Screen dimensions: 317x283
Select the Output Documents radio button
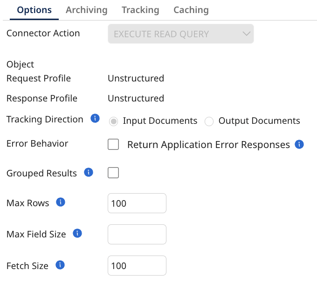[209, 121]
